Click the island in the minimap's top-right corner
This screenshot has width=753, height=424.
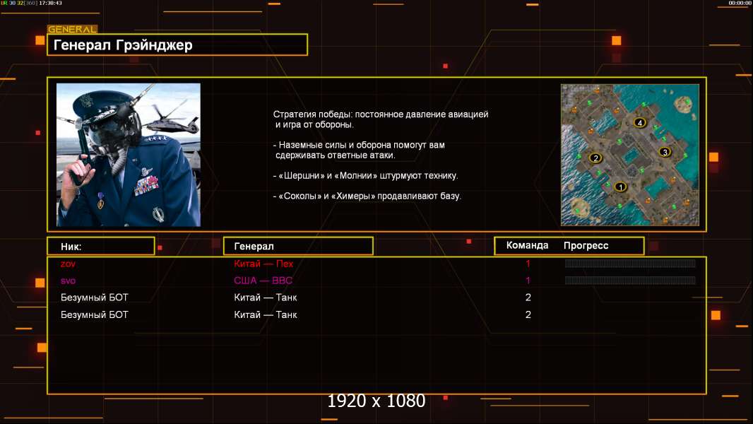[x=683, y=105]
